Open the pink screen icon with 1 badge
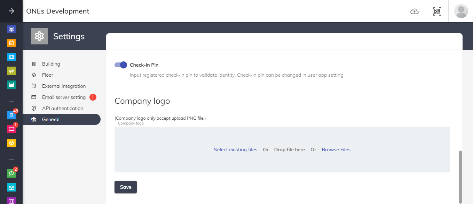This screenshot has height=204, width=473. pos(11,129)
